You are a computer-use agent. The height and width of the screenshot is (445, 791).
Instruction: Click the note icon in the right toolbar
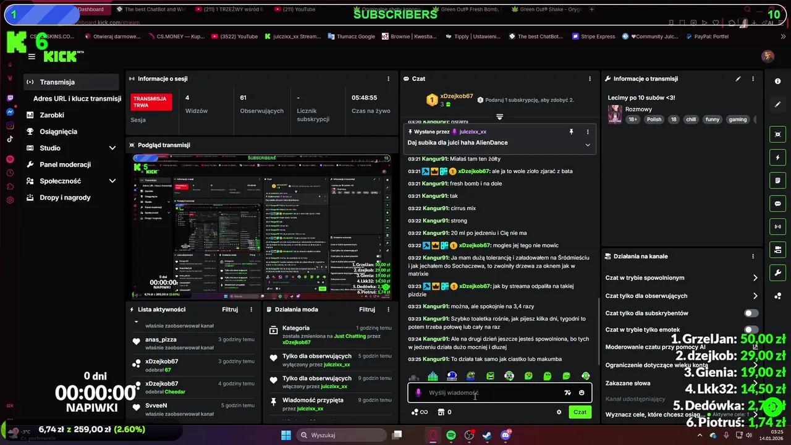coord(777,180)
